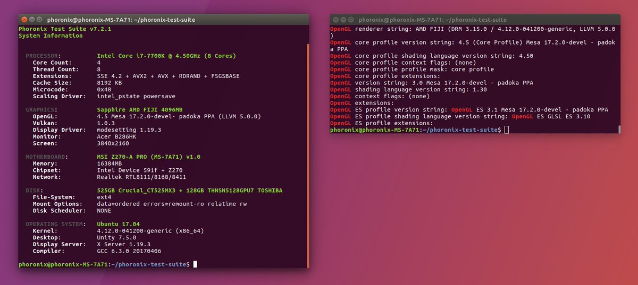Close the right OpenGL terminal window
The image size is (638, 285).
point(335,20)
